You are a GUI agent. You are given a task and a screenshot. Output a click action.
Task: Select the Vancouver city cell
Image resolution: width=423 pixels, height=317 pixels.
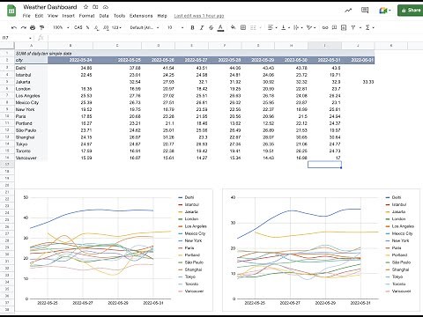tap(31, 158)
